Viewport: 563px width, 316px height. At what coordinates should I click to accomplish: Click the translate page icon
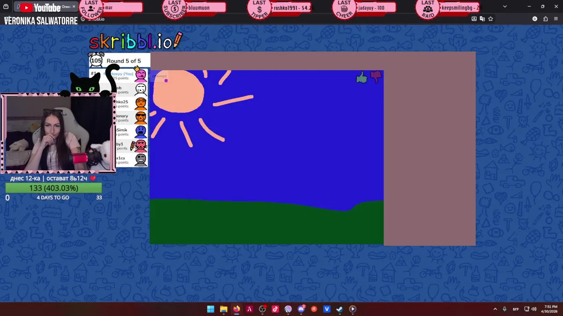pos(482,19)
